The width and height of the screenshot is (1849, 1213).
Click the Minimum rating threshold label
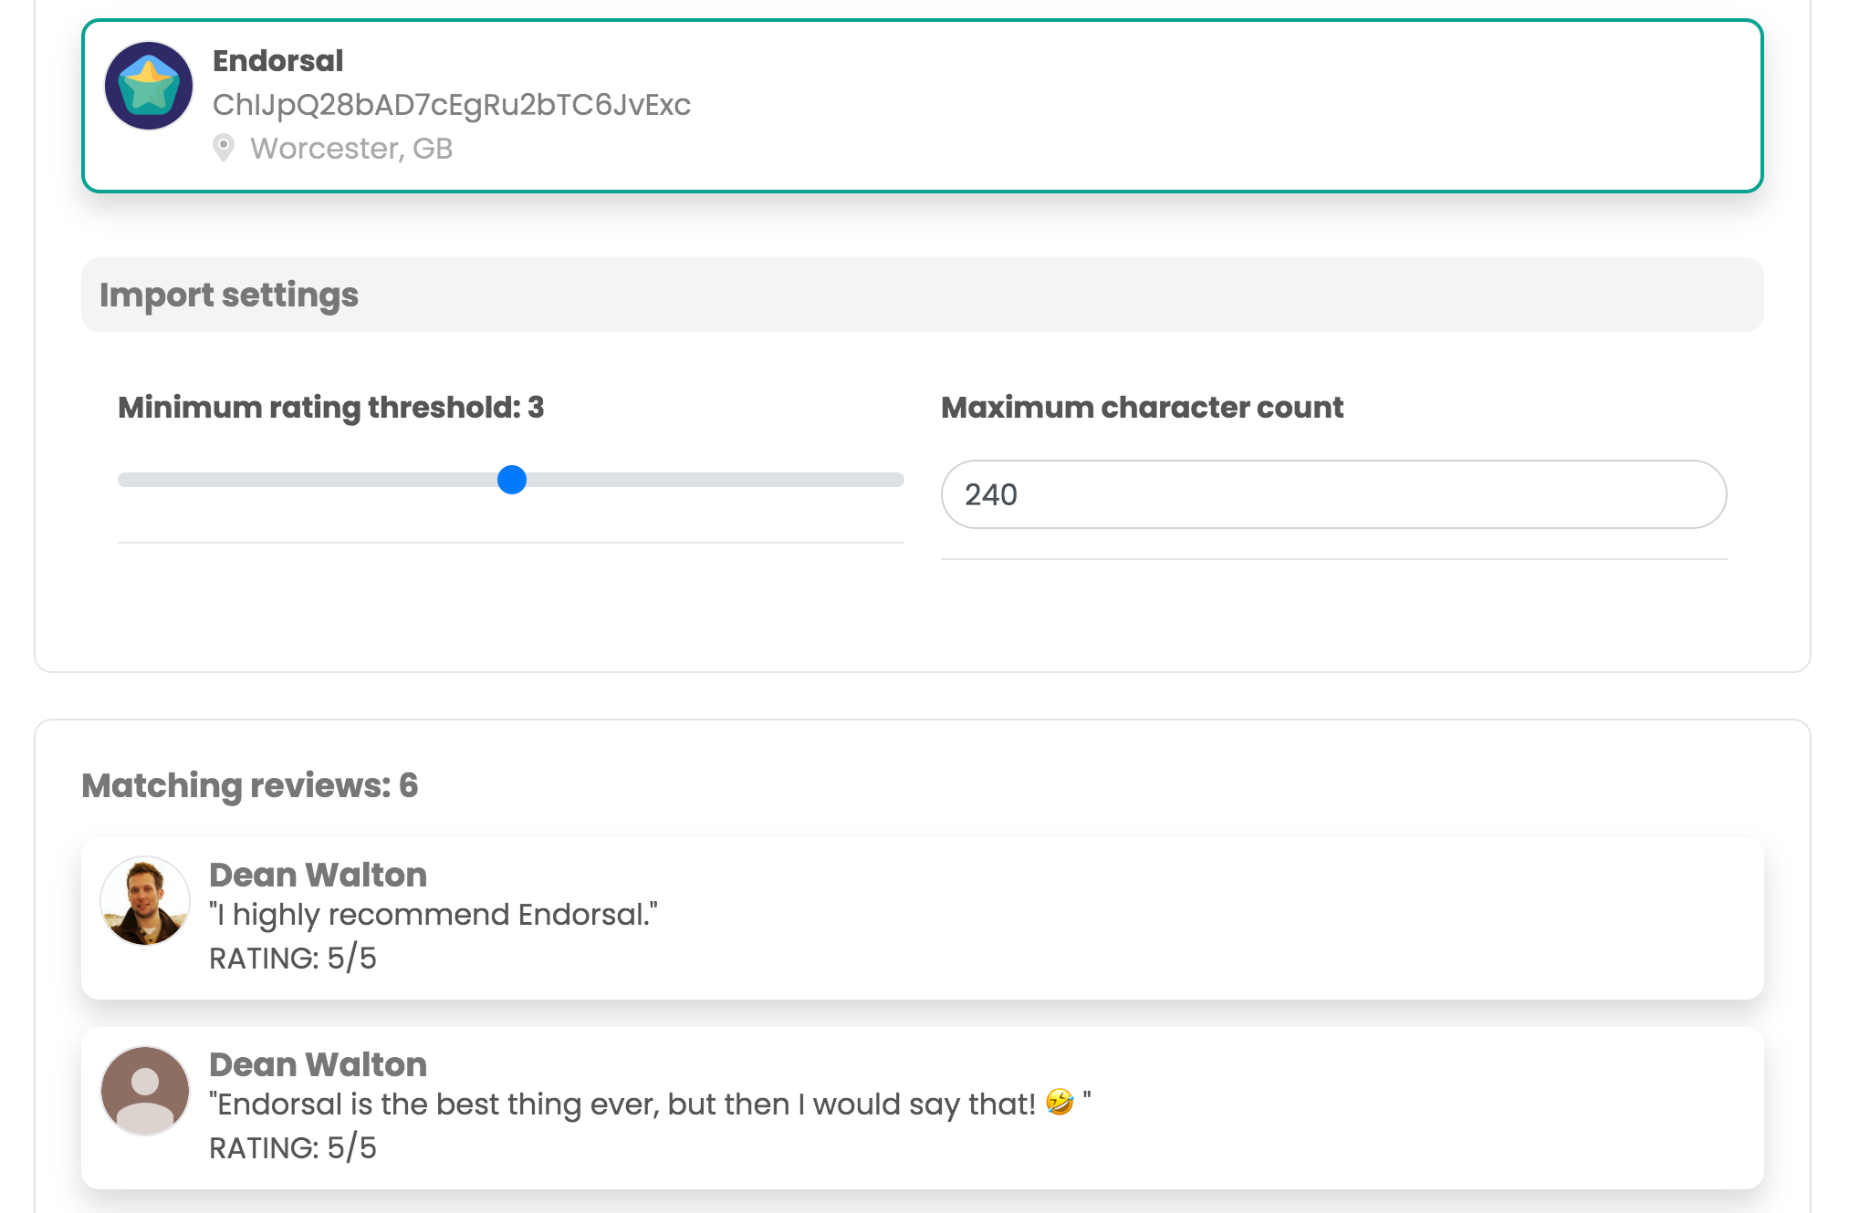[329, 408]
